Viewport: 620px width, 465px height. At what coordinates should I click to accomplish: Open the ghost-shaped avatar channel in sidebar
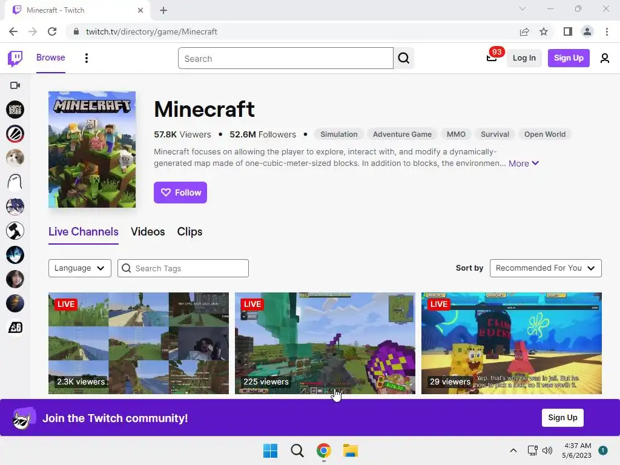tap(15, 182)
